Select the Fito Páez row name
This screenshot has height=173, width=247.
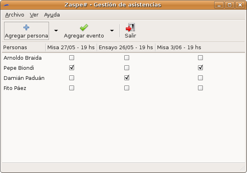[x=15, y=88]
